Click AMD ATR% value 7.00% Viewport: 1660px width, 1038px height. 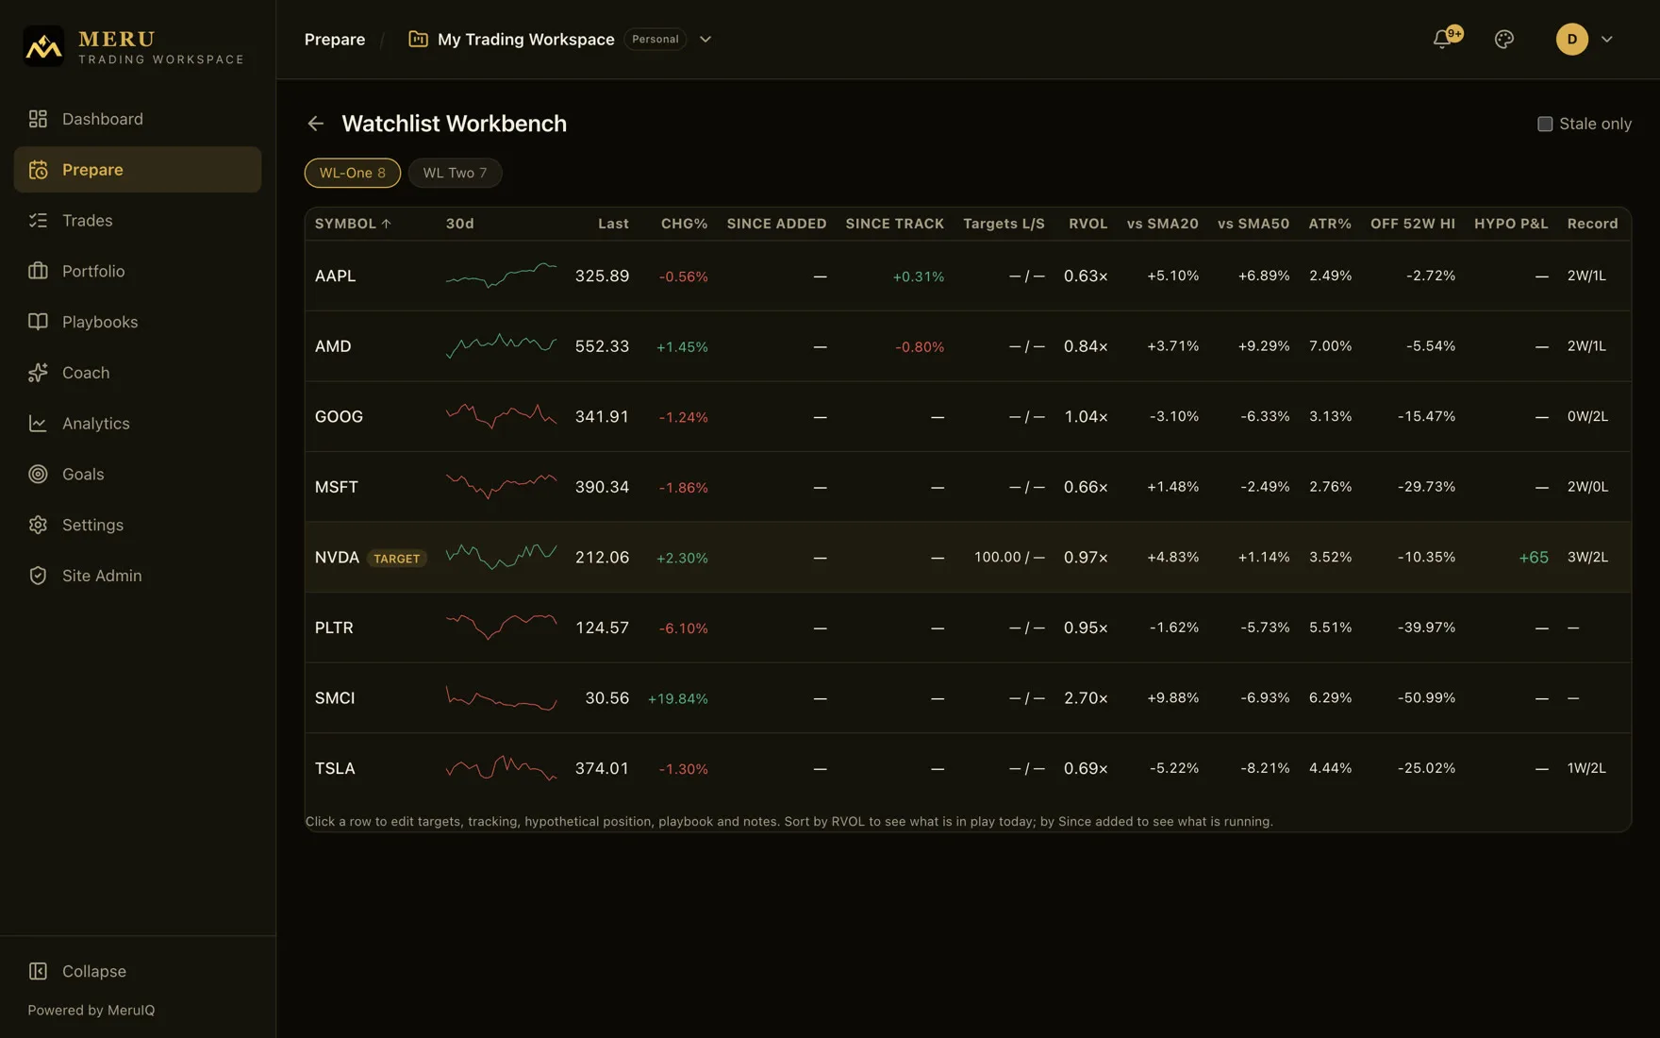[1330, 346]
